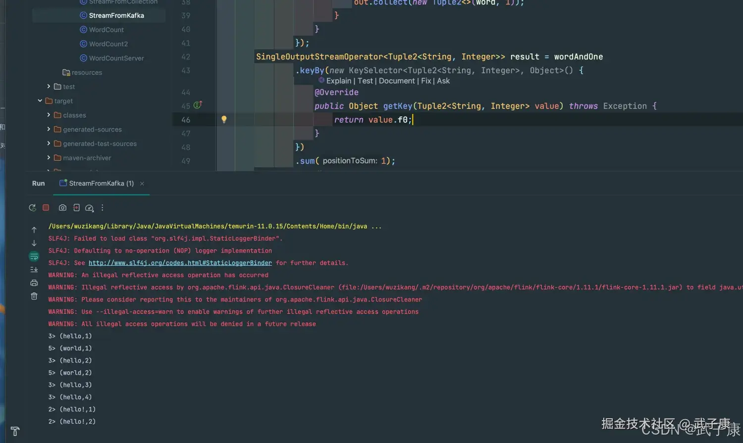
Task: Clear all console output with trash icon
Action: click(x=34, y=296)
